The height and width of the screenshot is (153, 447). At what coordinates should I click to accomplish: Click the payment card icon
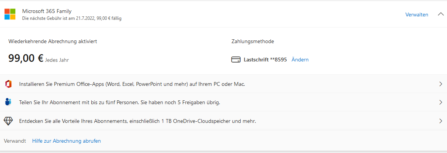[x=236, y=60]
